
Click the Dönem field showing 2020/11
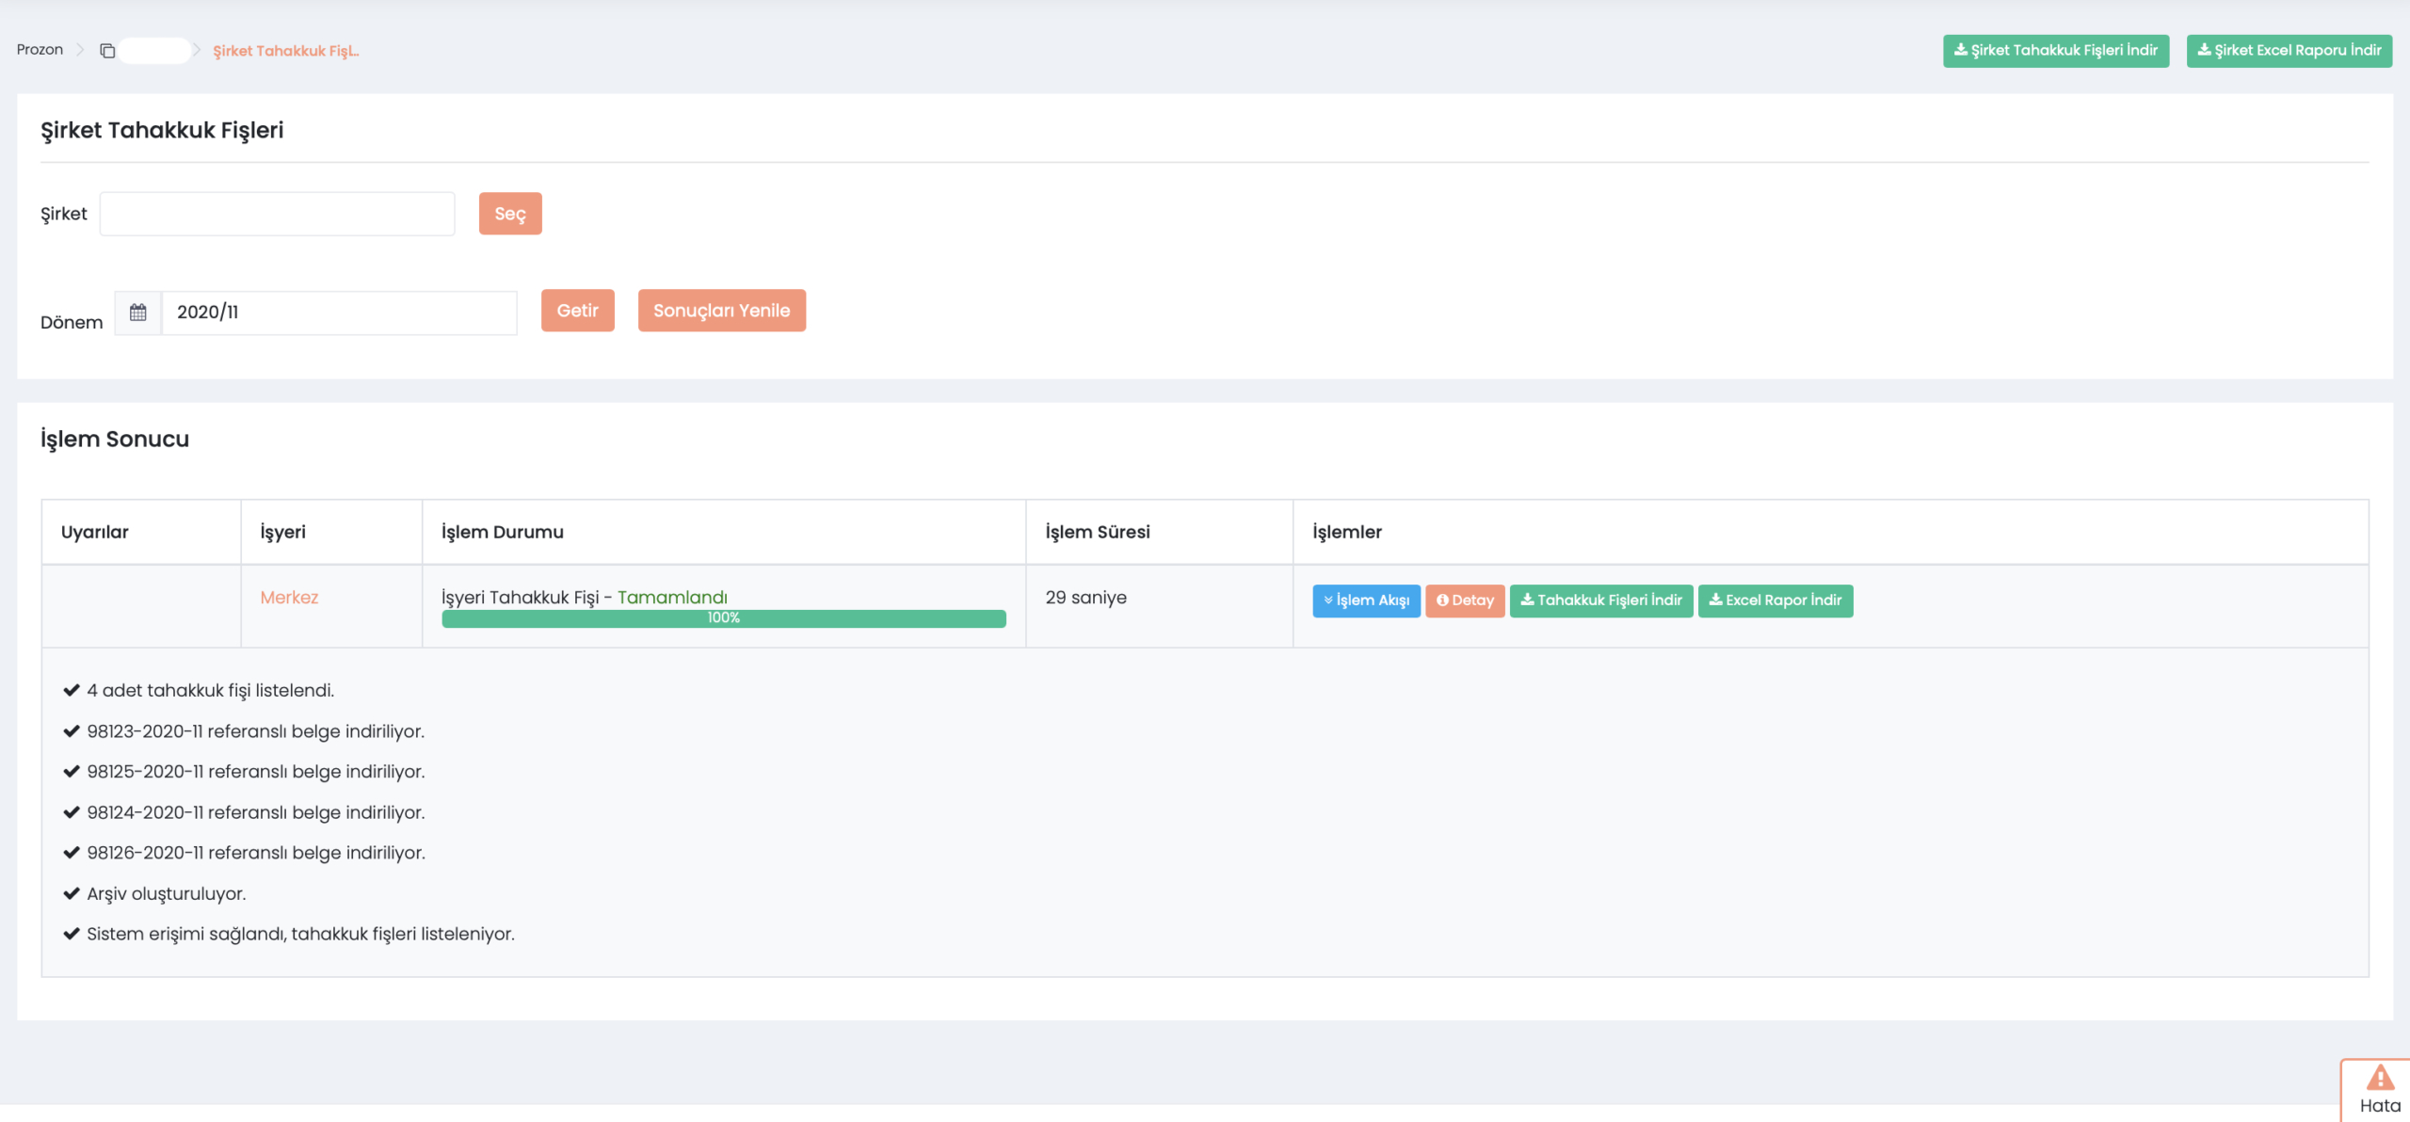point(339,313)
